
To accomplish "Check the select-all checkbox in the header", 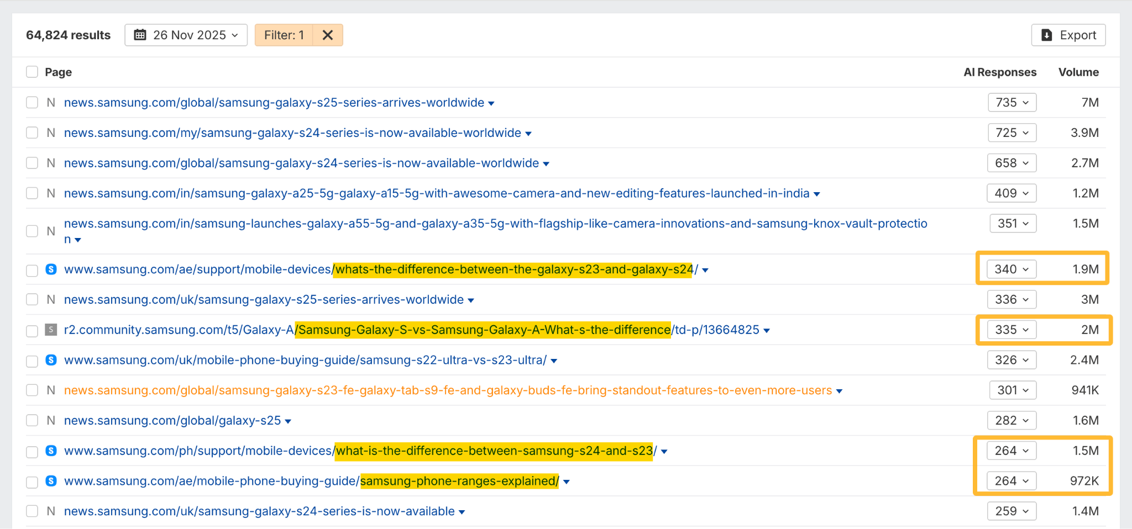I will (32, 72).
